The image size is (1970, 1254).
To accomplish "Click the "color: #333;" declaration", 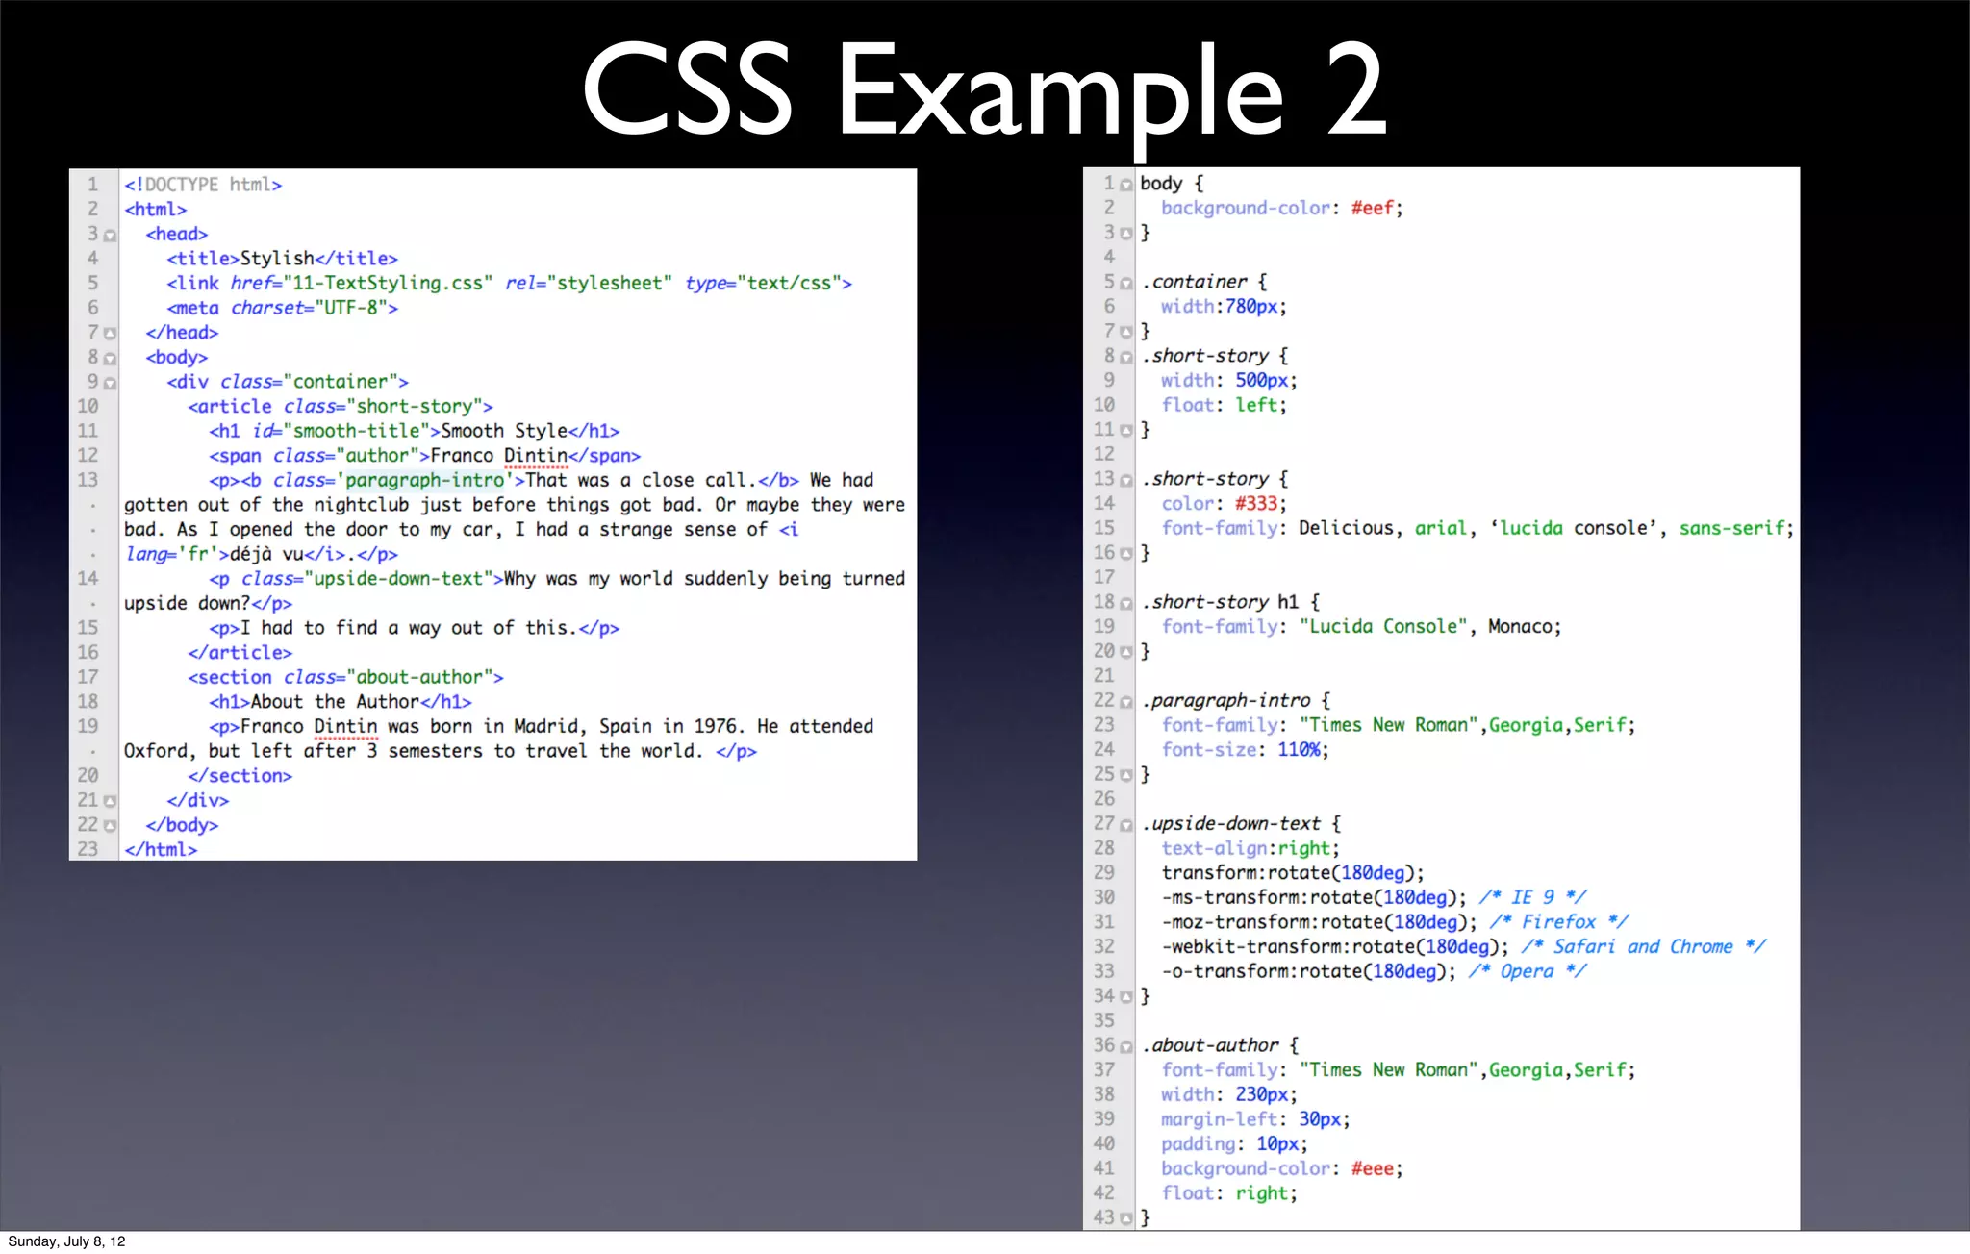I will pos(1224,504).
